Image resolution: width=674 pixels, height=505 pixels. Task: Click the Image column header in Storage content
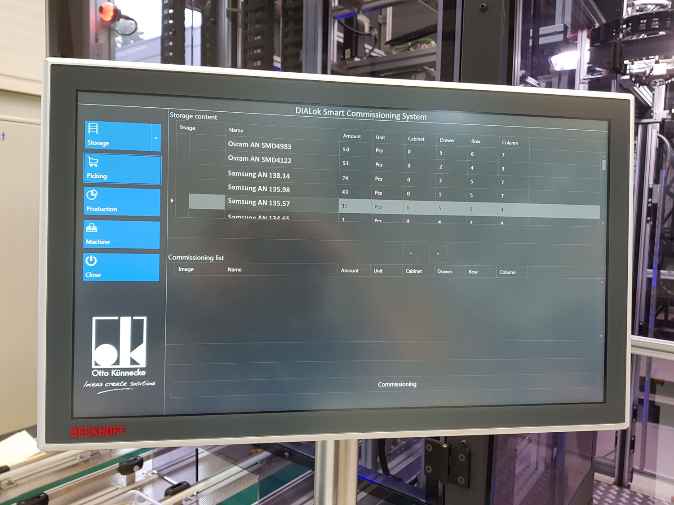coord(187,127)
